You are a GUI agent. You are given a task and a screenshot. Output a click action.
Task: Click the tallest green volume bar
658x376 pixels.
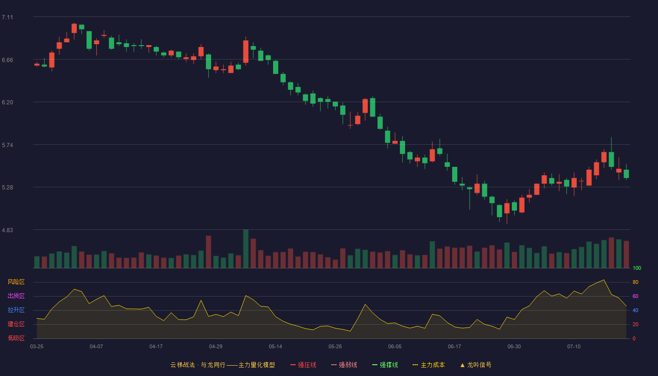pyautogui.click(x=246, y=249)
